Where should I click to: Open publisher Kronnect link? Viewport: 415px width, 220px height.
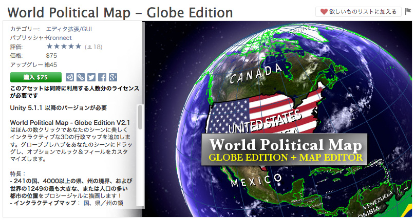coord(59,38)
